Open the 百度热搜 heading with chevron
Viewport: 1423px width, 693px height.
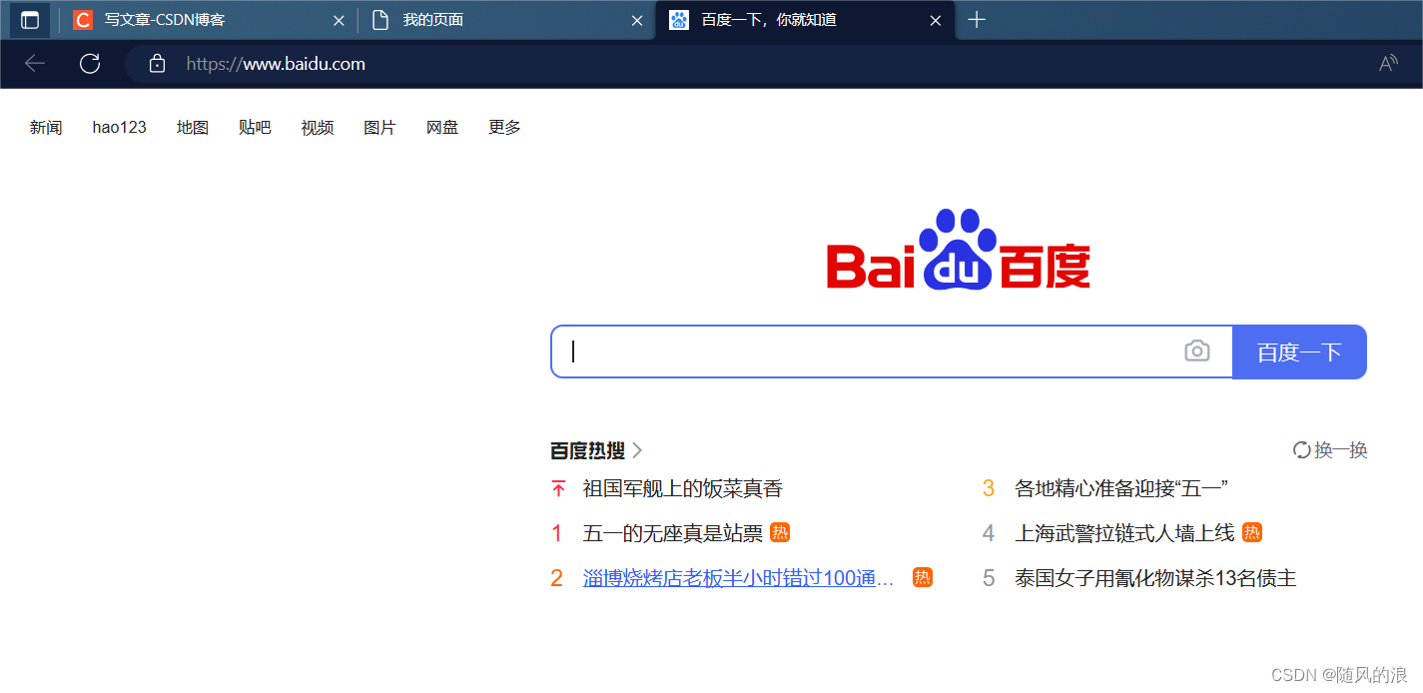point(596,450)
